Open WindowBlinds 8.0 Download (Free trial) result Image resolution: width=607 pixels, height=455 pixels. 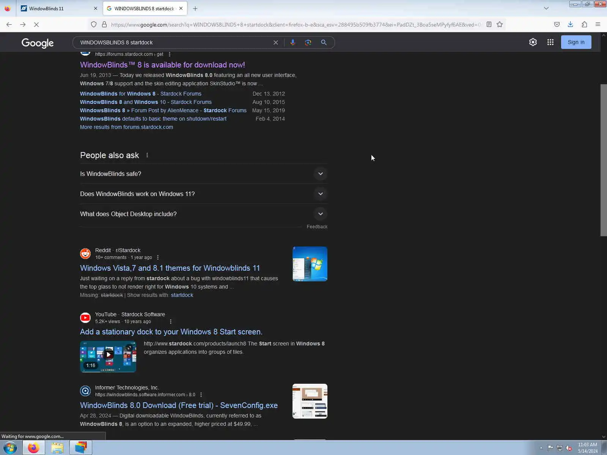pos(179,405)
